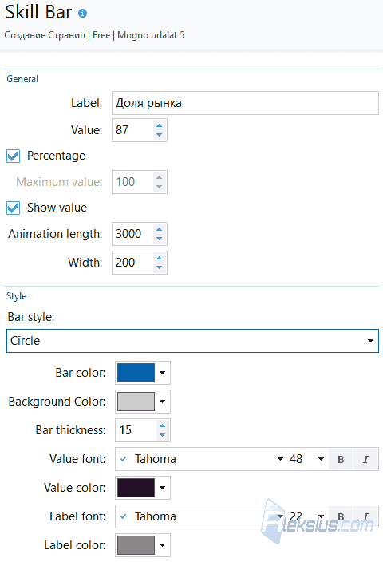Open Value font family Tahoma dropdown
Viewport: 383px width, 562px height.
pos(280,459)
